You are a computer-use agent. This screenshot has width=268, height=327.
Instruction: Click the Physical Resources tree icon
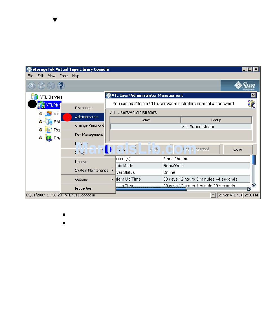pos(49,138)
